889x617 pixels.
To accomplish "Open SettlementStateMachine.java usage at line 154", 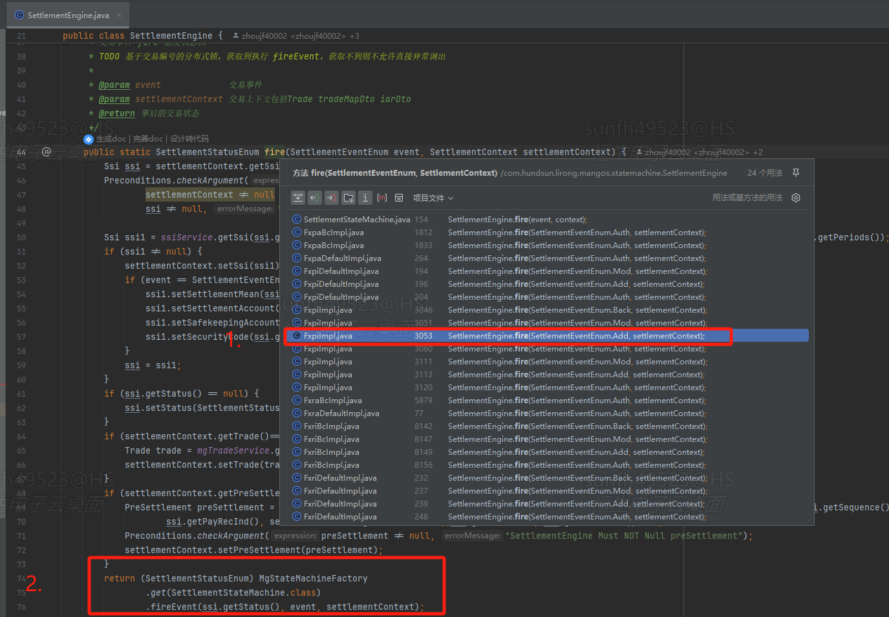I will (x=356, y=220).
